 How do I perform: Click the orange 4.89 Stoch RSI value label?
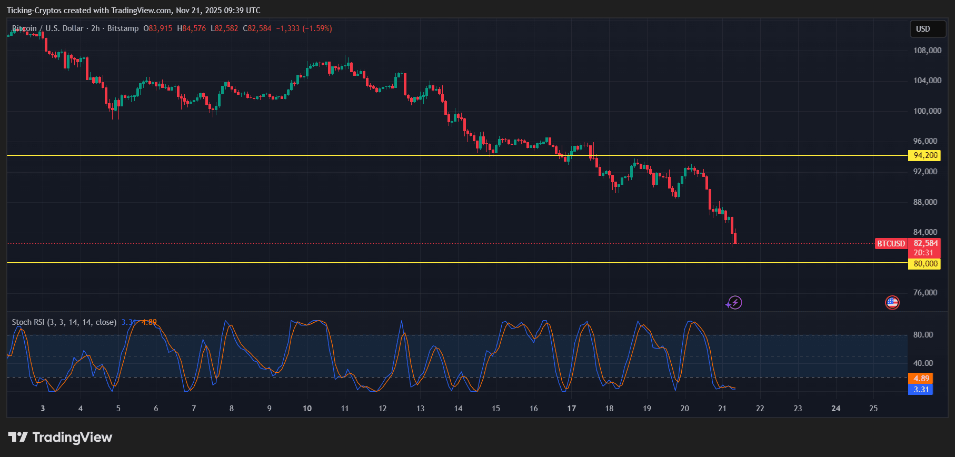921,379
